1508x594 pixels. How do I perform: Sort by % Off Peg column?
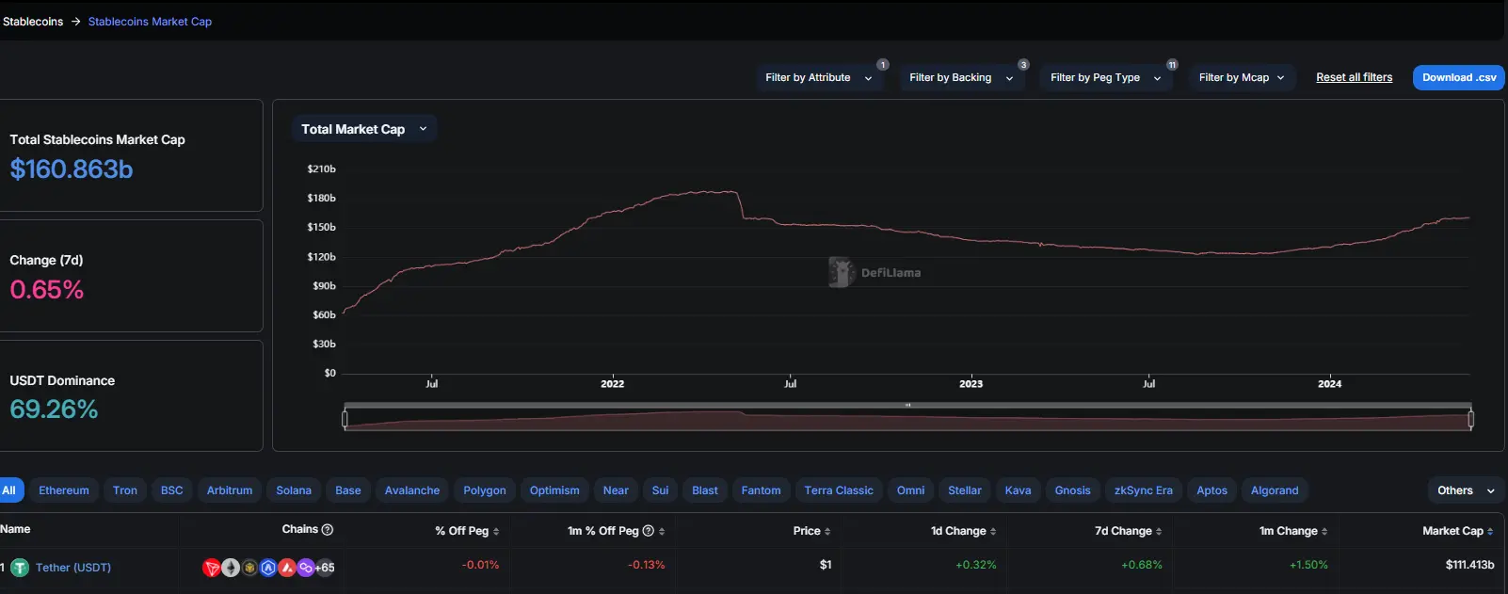pyautogui.click(x=496, y=532)
